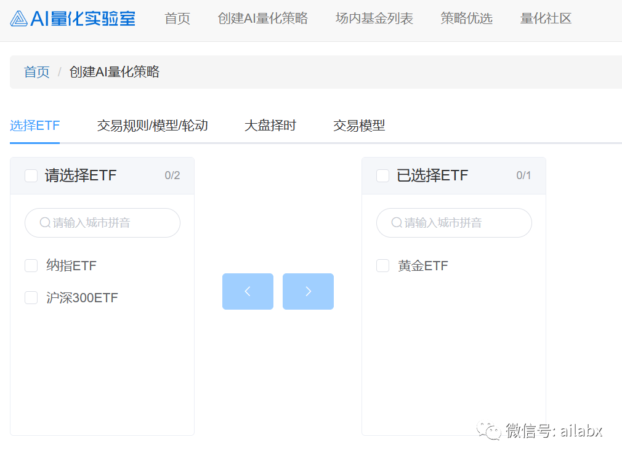Toggle the select-all checkbox in 请选择ETF header

click(x=31, y=175)
